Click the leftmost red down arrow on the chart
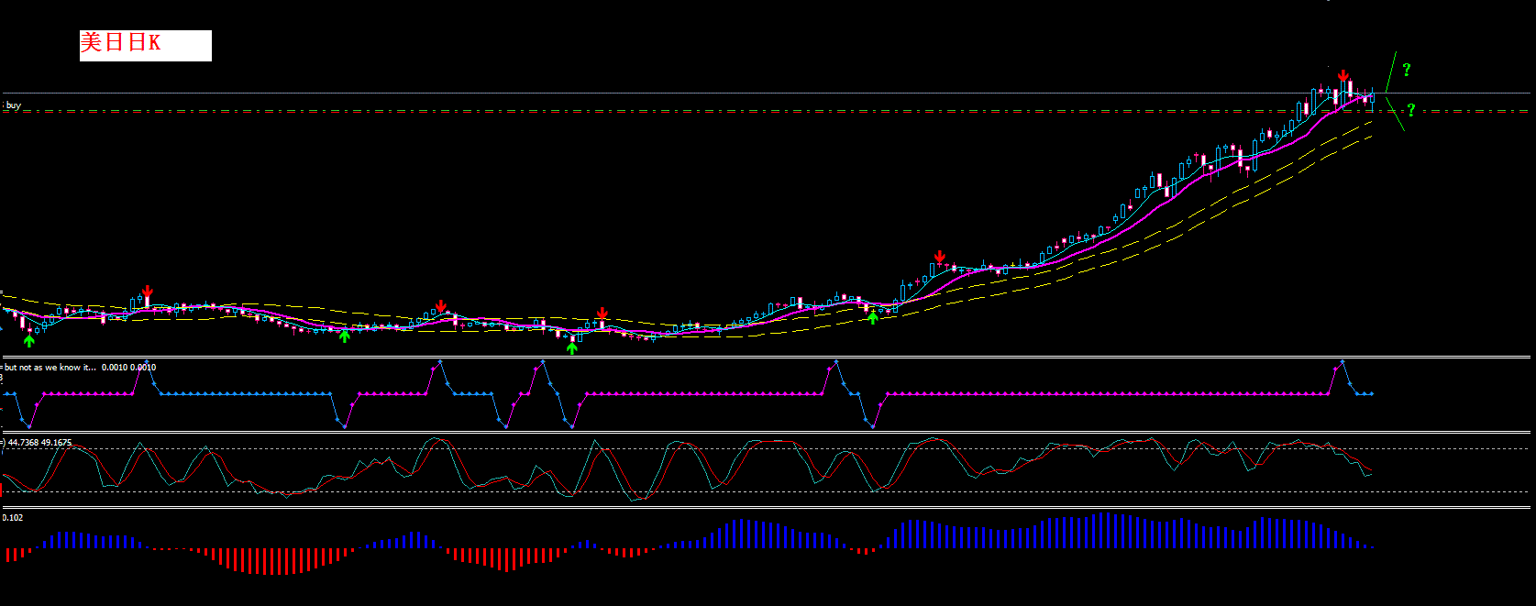 148,292
